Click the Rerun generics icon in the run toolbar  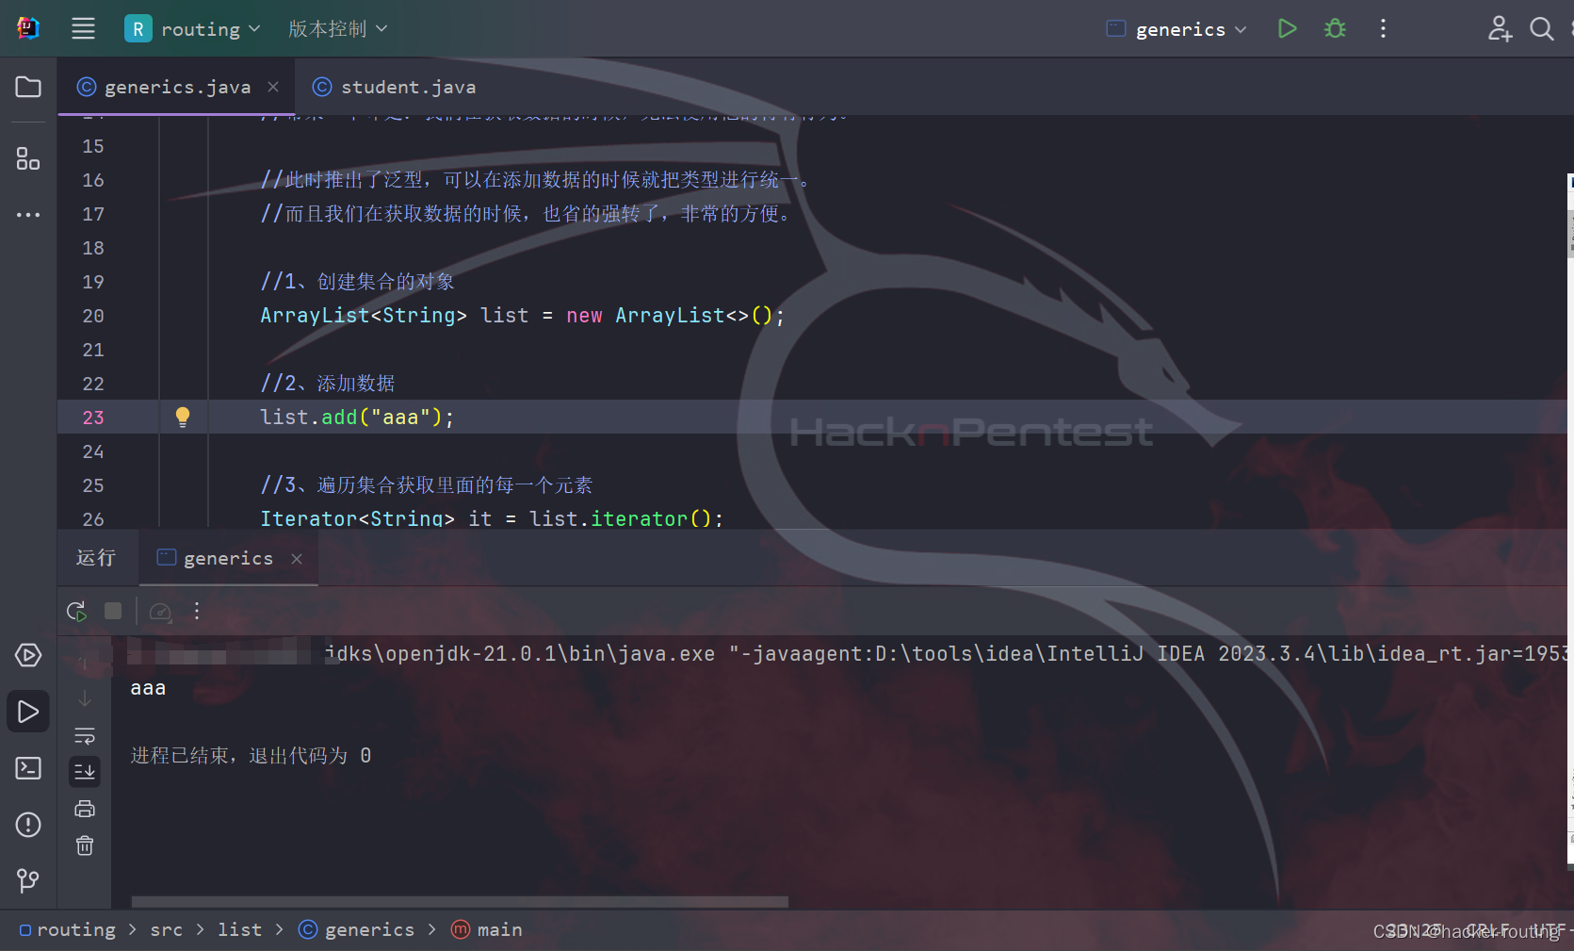[x=77, y=612]
